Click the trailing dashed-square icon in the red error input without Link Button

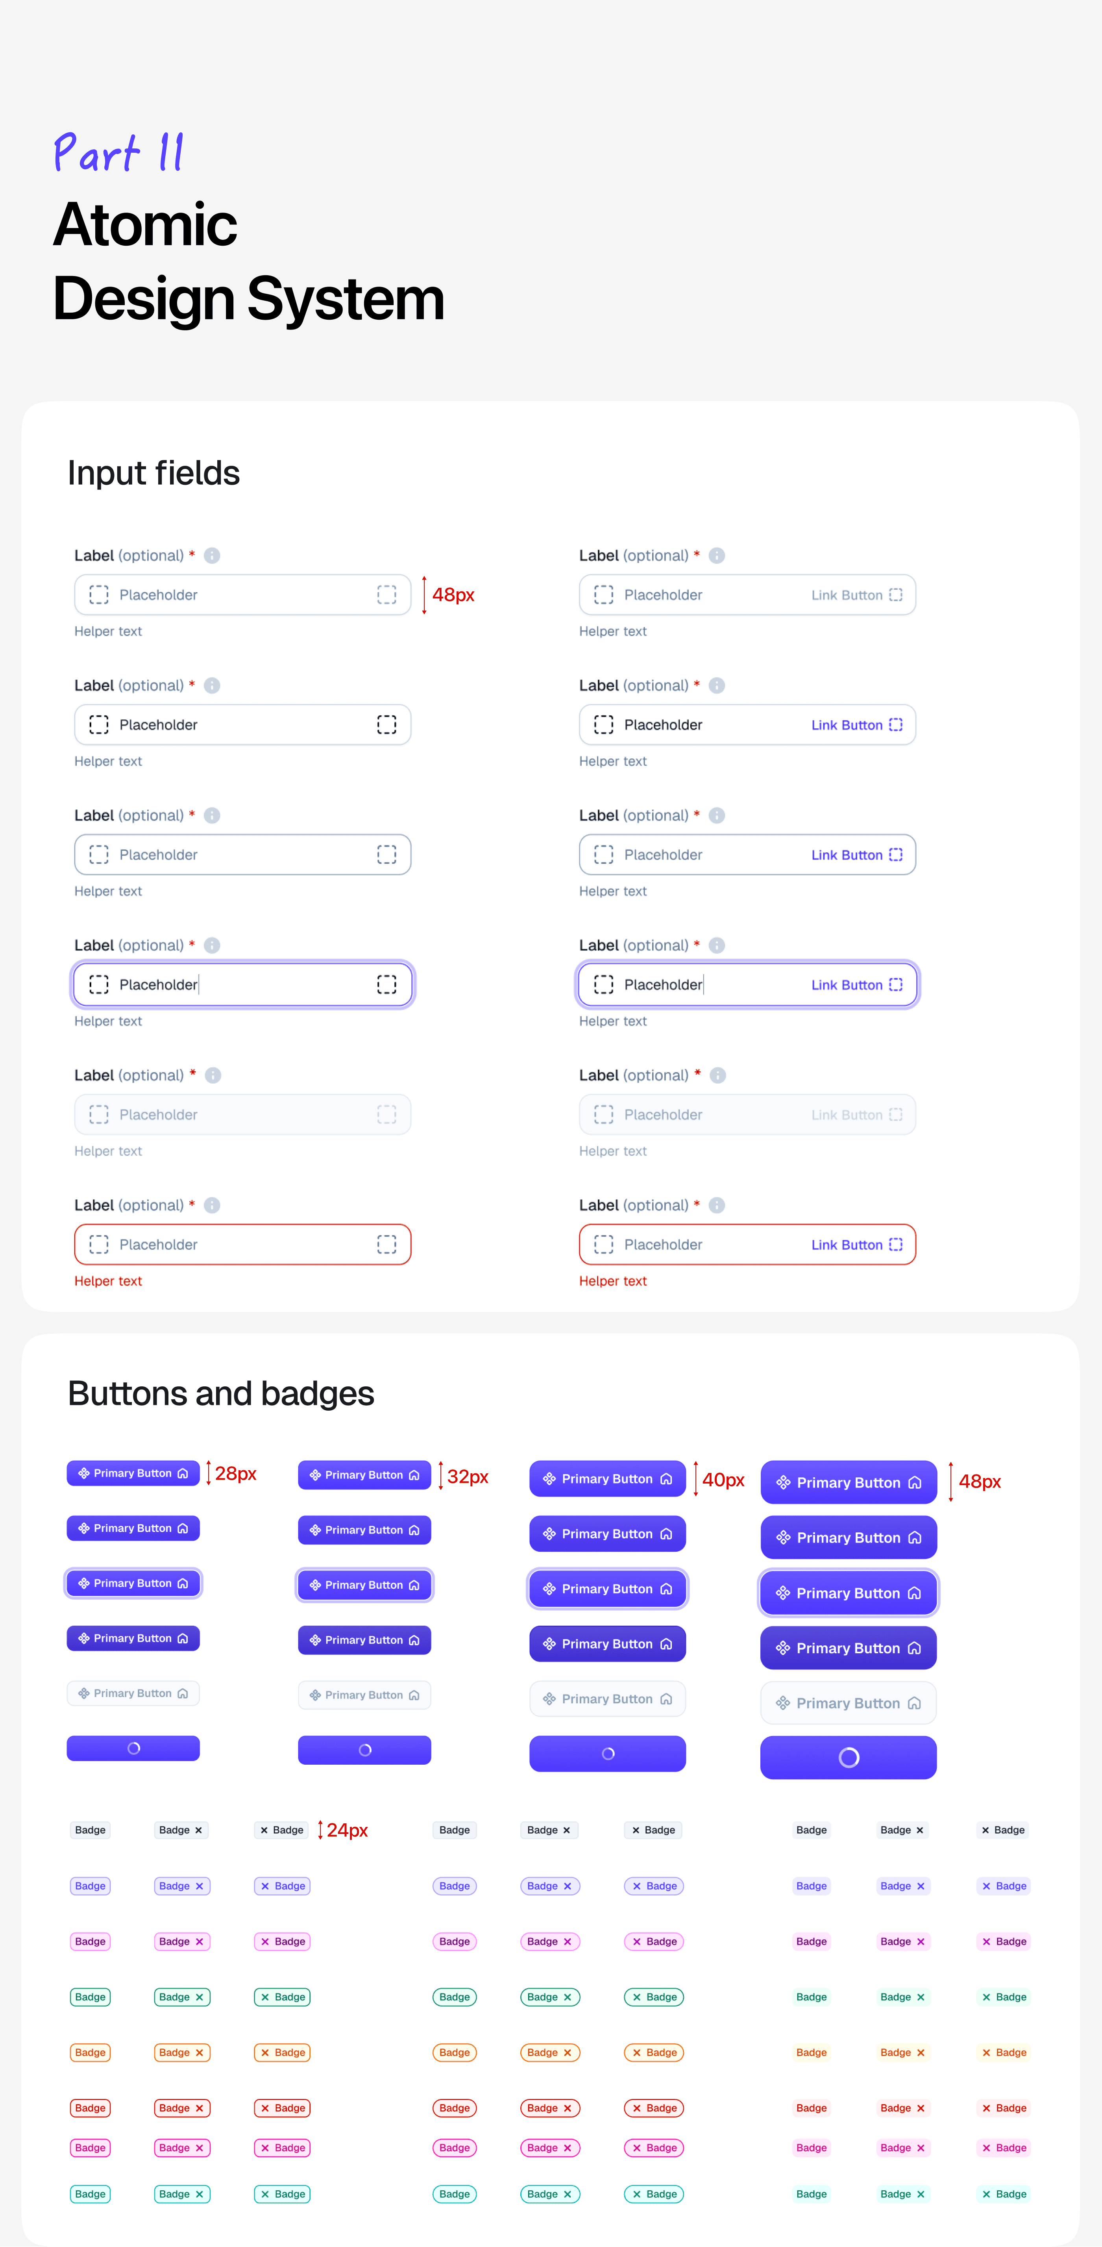[386, 1245]
